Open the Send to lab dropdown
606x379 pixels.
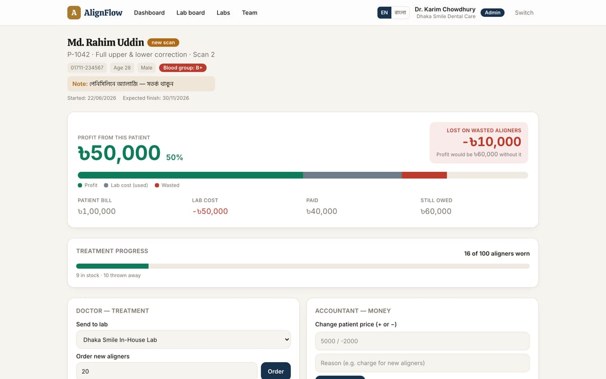coord(183,340)
